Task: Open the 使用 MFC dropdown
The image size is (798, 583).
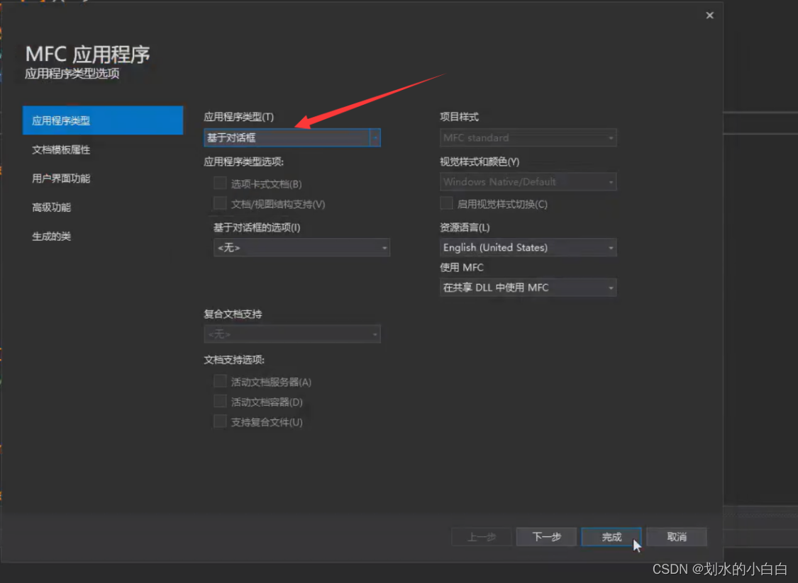Action: click(x=528, y=287)
